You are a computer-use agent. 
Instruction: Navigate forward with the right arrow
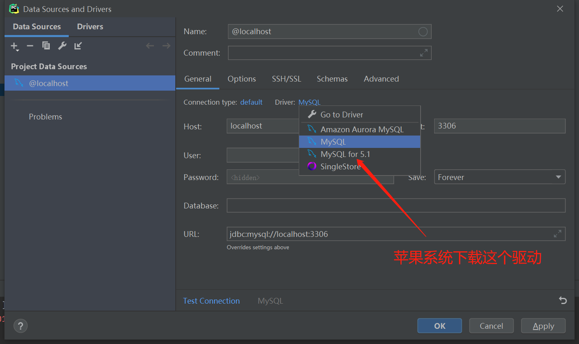pyautogui.click(x=166, y=46)
